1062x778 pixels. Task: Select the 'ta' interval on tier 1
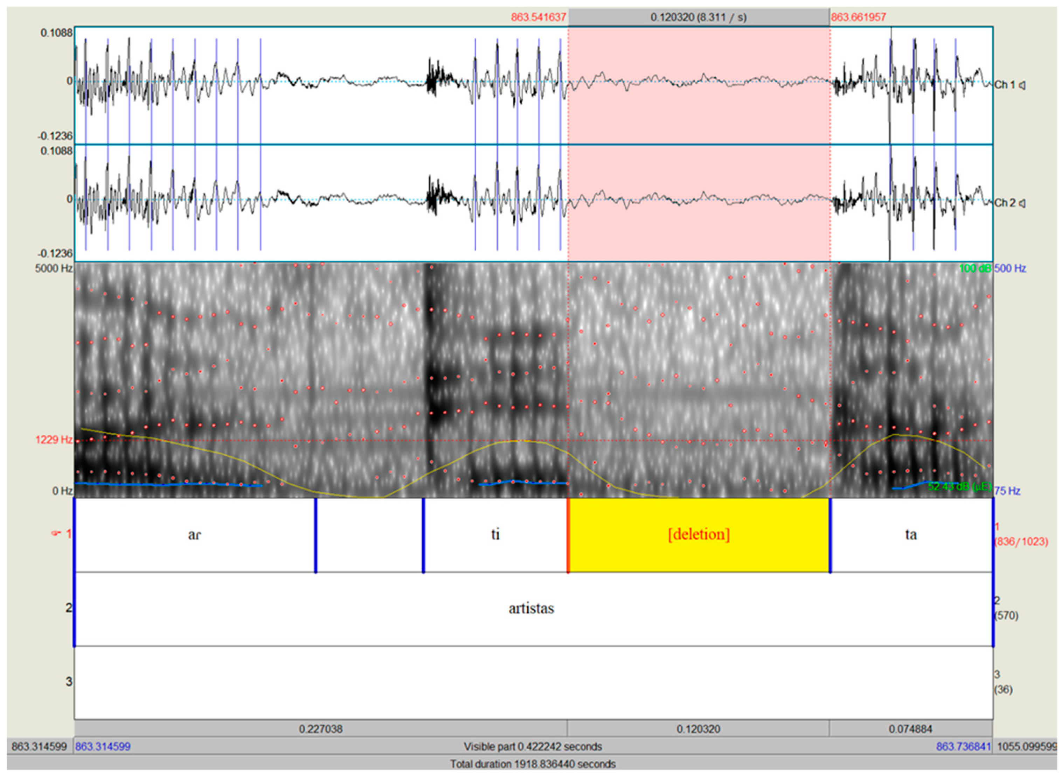[910, 535]
